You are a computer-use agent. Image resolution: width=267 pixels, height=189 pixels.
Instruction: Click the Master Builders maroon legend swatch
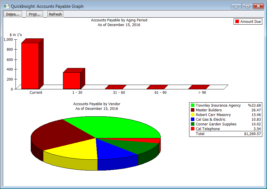[193, 110]
